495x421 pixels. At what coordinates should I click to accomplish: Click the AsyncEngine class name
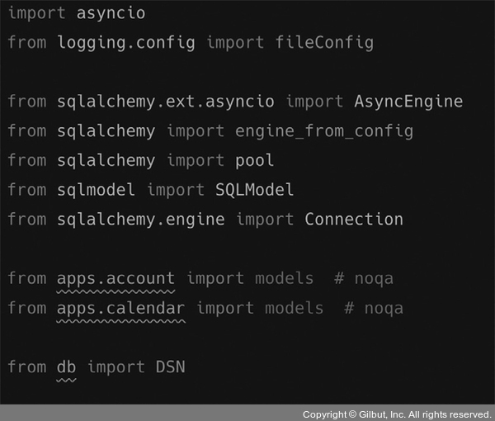[x=408, y=102]
